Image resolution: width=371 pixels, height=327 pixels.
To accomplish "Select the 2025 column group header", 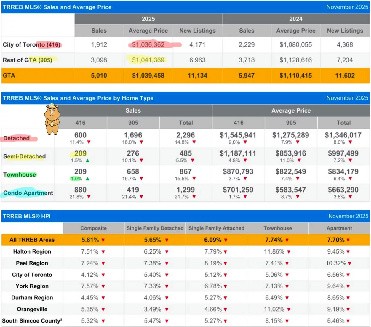I will pyautogui.click(x=148, y=19).
